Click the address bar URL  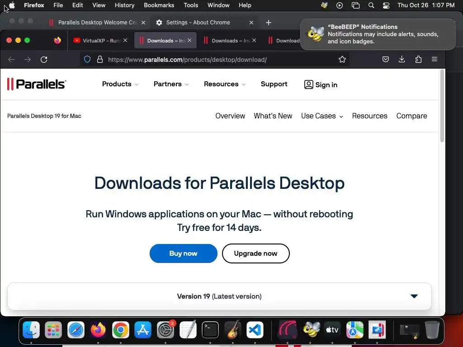click(x=187, y=60)
